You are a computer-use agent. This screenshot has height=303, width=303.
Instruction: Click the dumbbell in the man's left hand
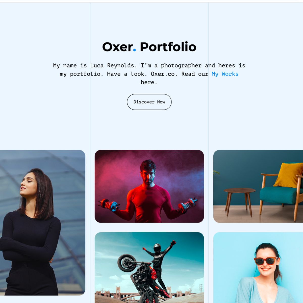pos(187,205)
